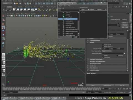Expand the Limit Information section
Screen dimensions: 133x100
point(88,41)
